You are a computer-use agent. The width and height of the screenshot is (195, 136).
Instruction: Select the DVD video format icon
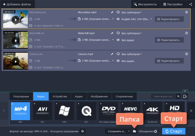click(x=108, y=111)
